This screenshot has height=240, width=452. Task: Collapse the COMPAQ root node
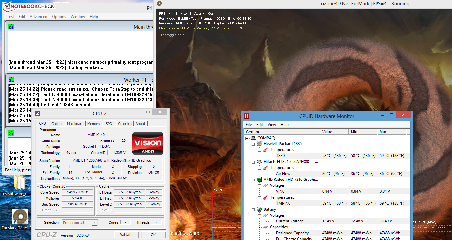(x=247, y=138)
